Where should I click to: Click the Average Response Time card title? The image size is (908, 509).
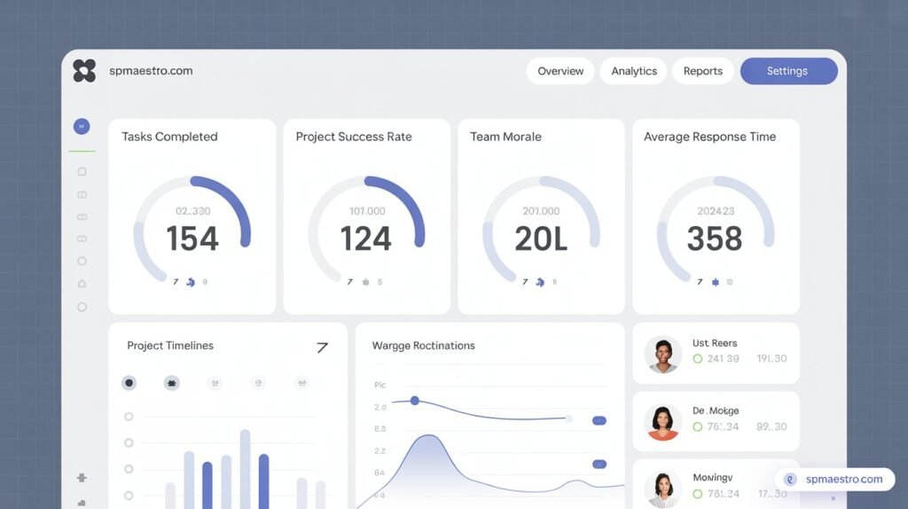[x=710, y=137]
